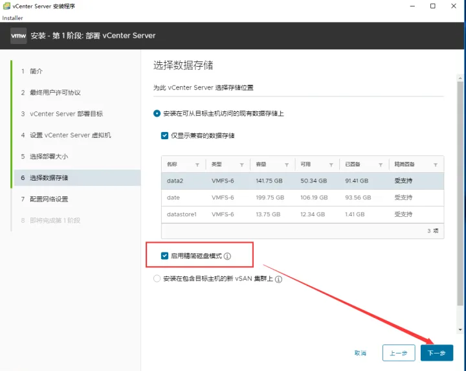The width and height of the screenshot is (466, 371).
Task: Click 上一步 to go back
Action: pos(399,353)
